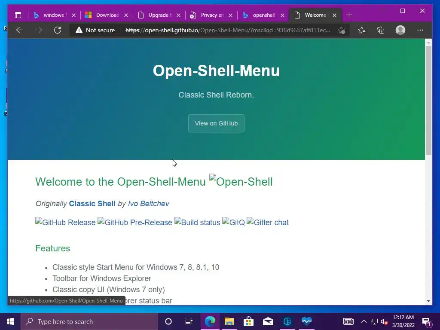
Task: Open the tab actions menu icon
Action: tap(18, 15)
